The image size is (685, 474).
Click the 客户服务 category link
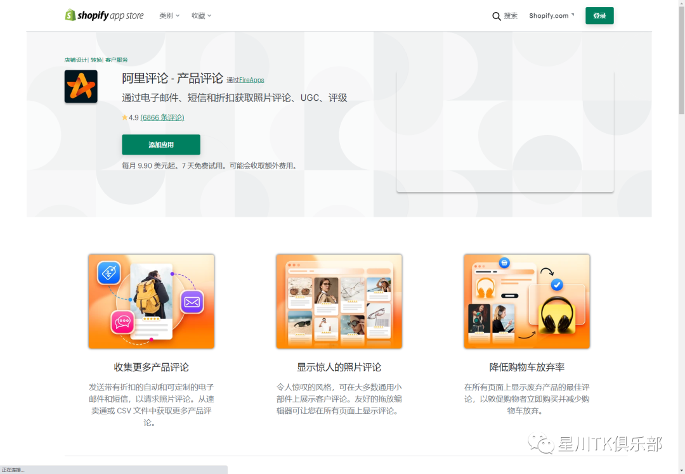117,59
